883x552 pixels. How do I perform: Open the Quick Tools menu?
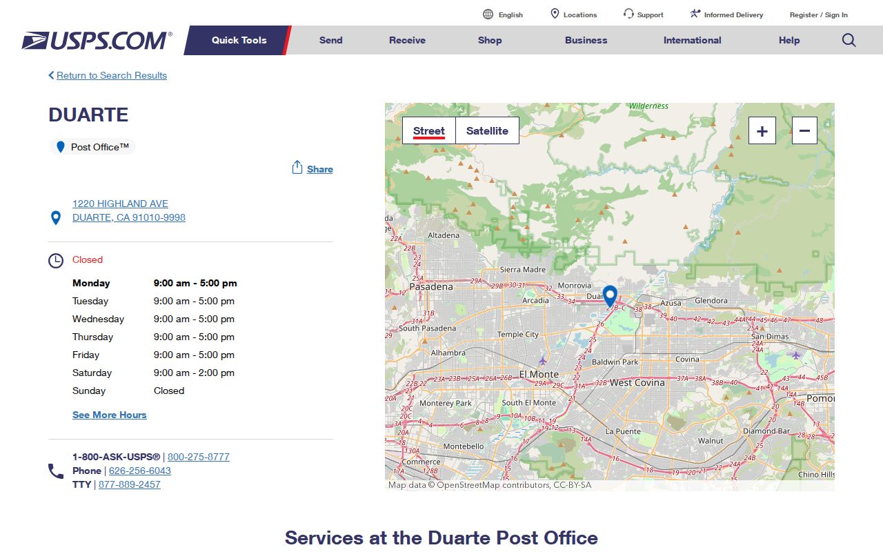click(239, 40)
